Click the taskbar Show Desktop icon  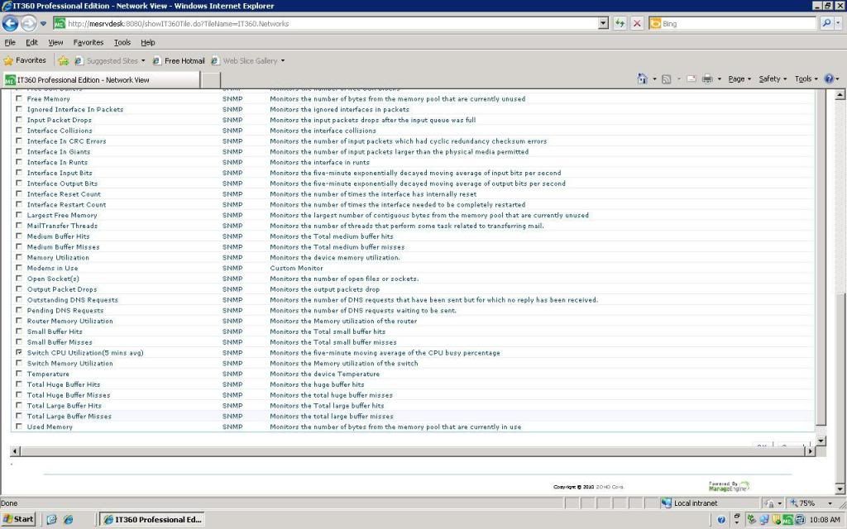[51, 519]
